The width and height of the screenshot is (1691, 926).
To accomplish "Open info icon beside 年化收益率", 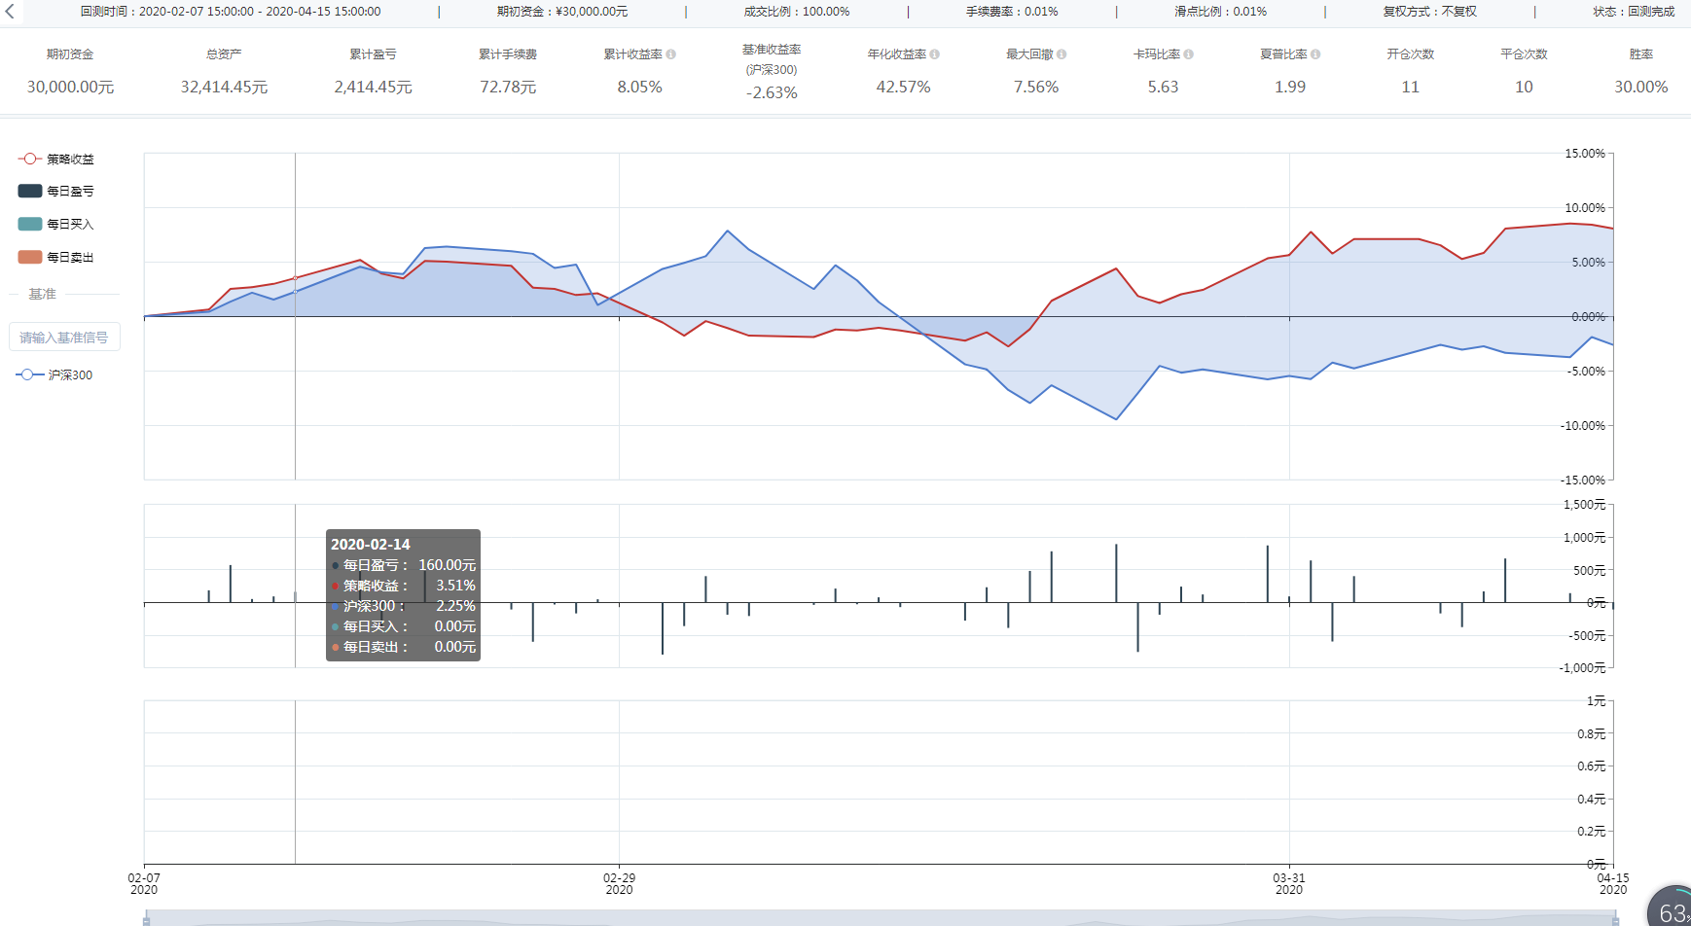I will 934,54.
